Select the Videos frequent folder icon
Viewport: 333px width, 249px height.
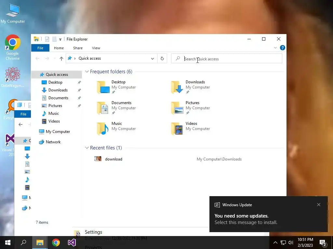click(177, 128)
